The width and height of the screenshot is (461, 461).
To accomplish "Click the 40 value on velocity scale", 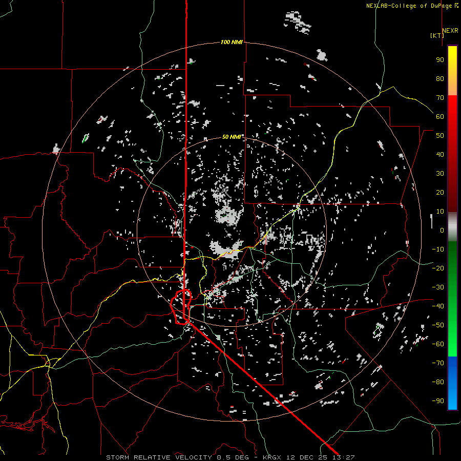I will 440,154.
